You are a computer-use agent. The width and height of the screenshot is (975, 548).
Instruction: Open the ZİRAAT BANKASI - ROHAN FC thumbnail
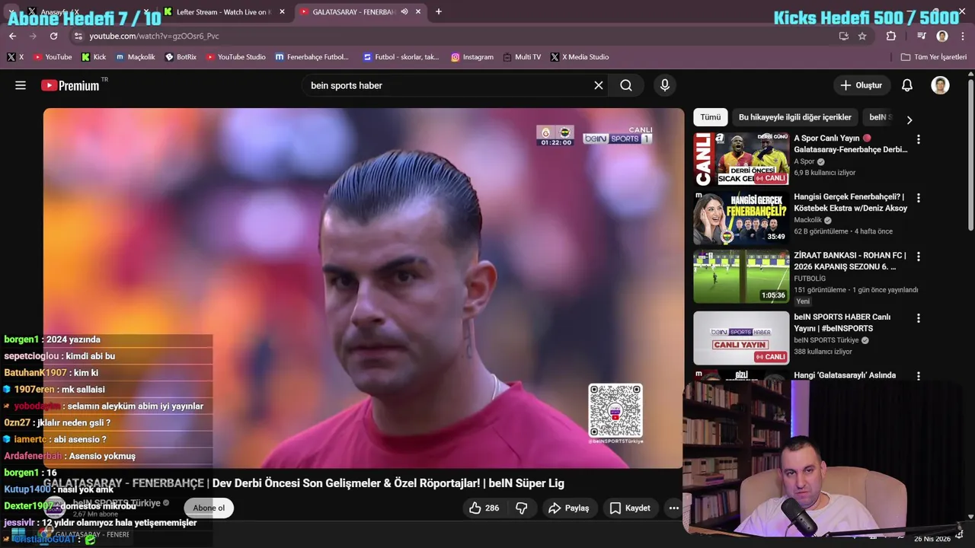[741, 276]
